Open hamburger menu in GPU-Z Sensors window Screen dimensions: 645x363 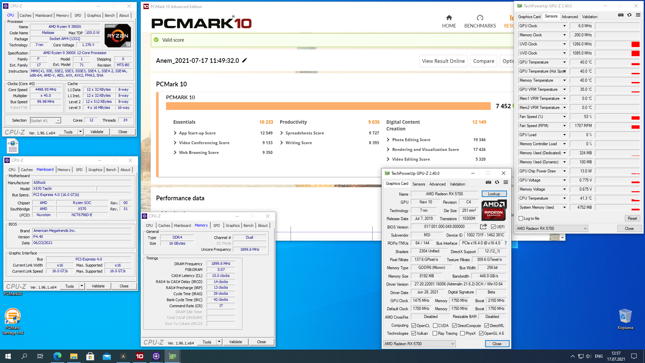tap(638, 15)
